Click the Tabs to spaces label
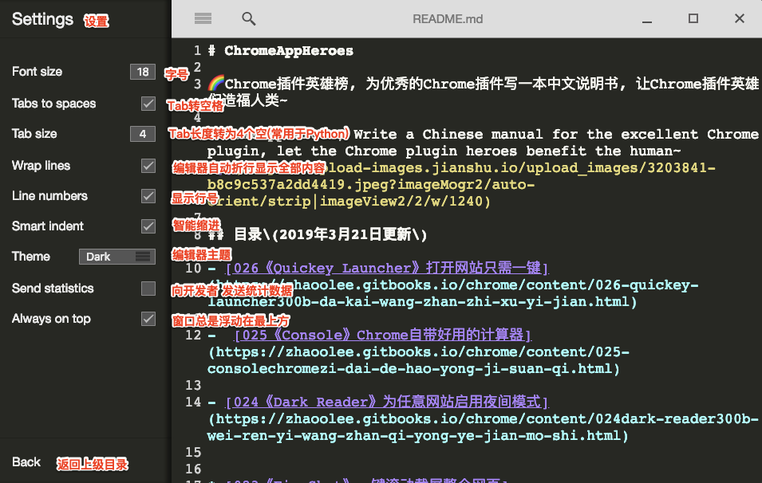The height and width of the screenshot is (483, 762). pos(53,104)
